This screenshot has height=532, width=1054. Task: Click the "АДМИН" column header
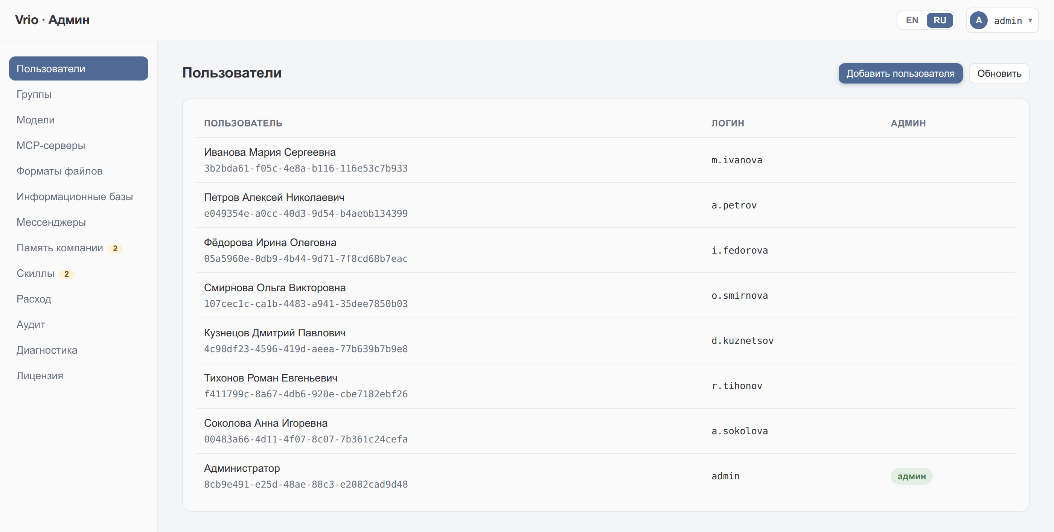click(x=908, y=123)
